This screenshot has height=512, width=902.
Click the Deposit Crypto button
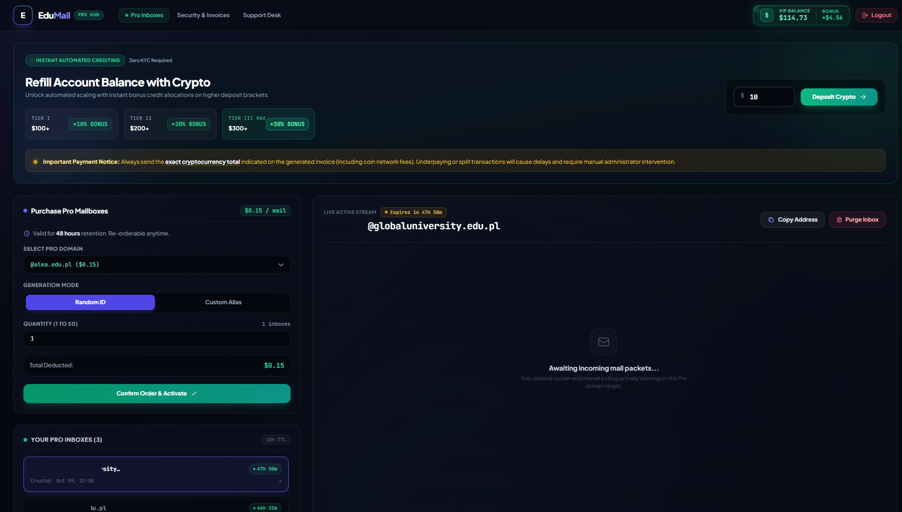pyautogui.click(x=839, y=97)
